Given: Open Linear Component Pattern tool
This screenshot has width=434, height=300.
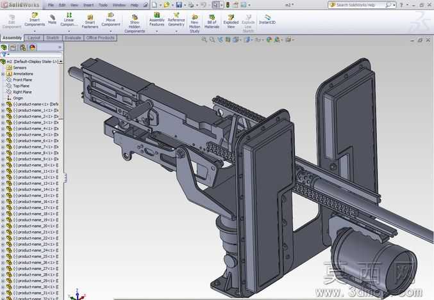Looking at the screenshot, I should [x=69, y=19].
